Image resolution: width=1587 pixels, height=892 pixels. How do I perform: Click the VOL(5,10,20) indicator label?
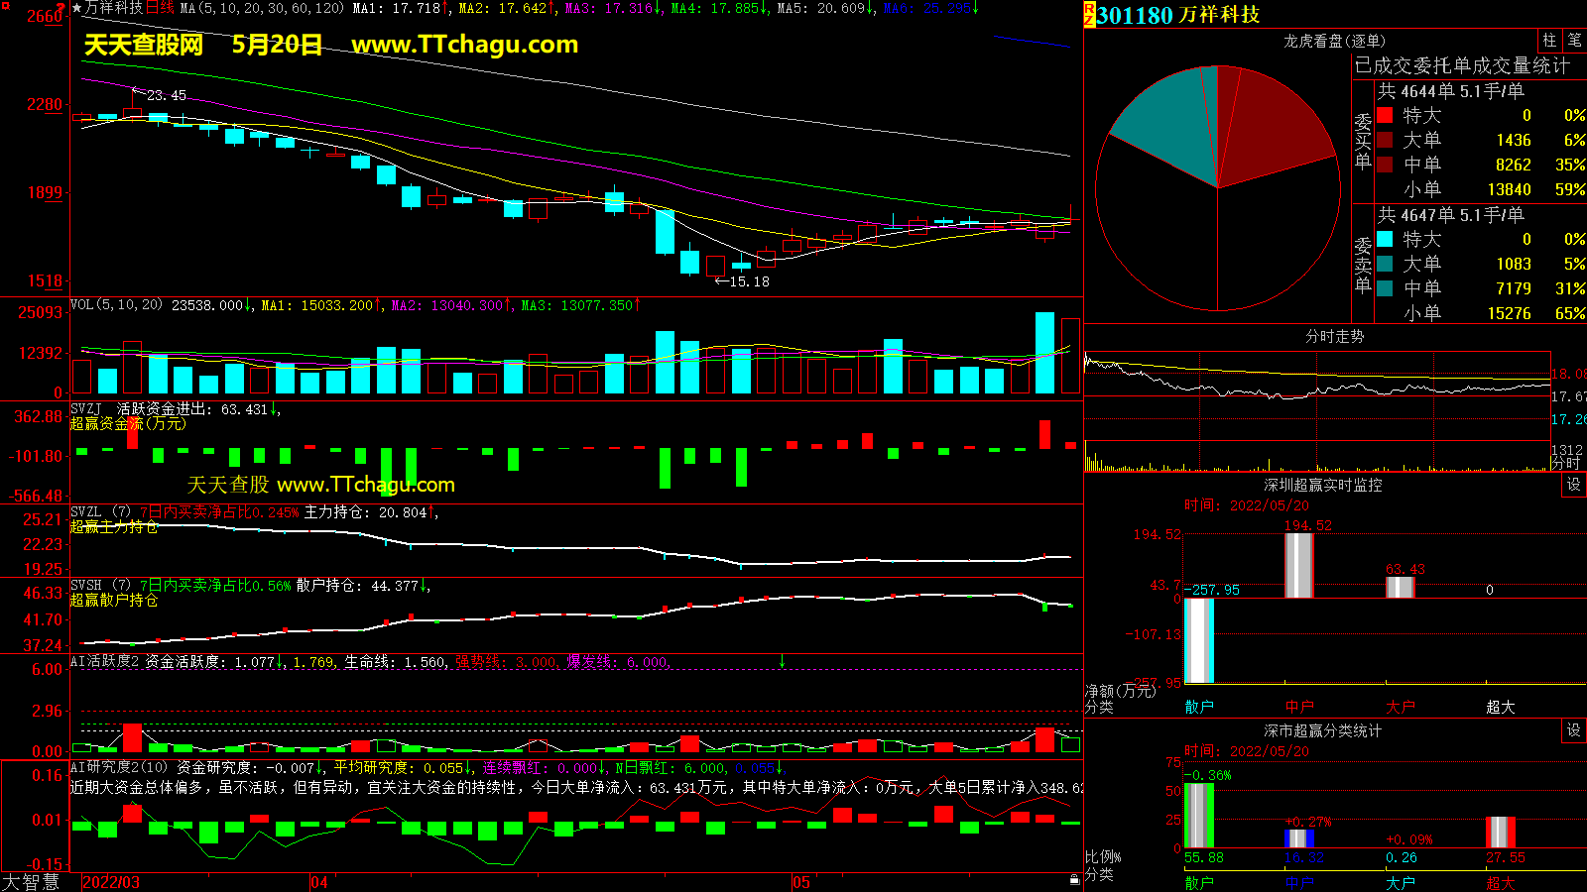tap(116, 305)
